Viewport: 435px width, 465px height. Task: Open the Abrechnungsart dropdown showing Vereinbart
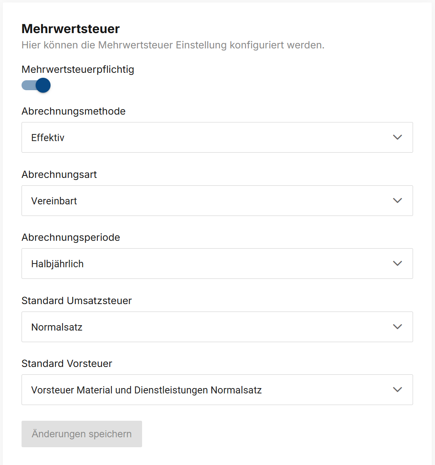pos(217,200)
